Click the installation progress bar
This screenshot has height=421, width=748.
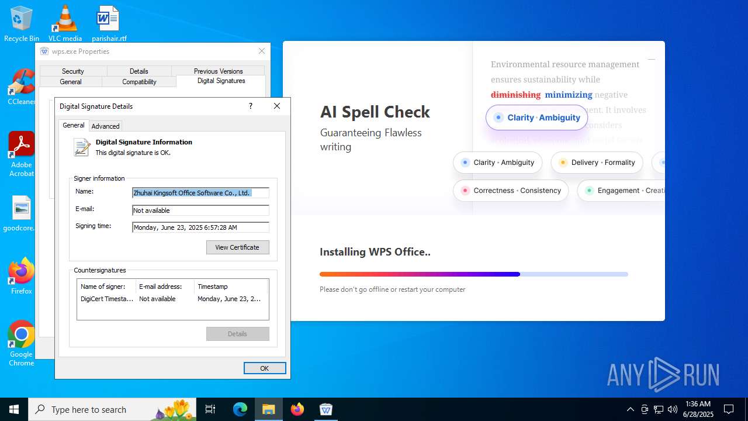click(474, 274)
